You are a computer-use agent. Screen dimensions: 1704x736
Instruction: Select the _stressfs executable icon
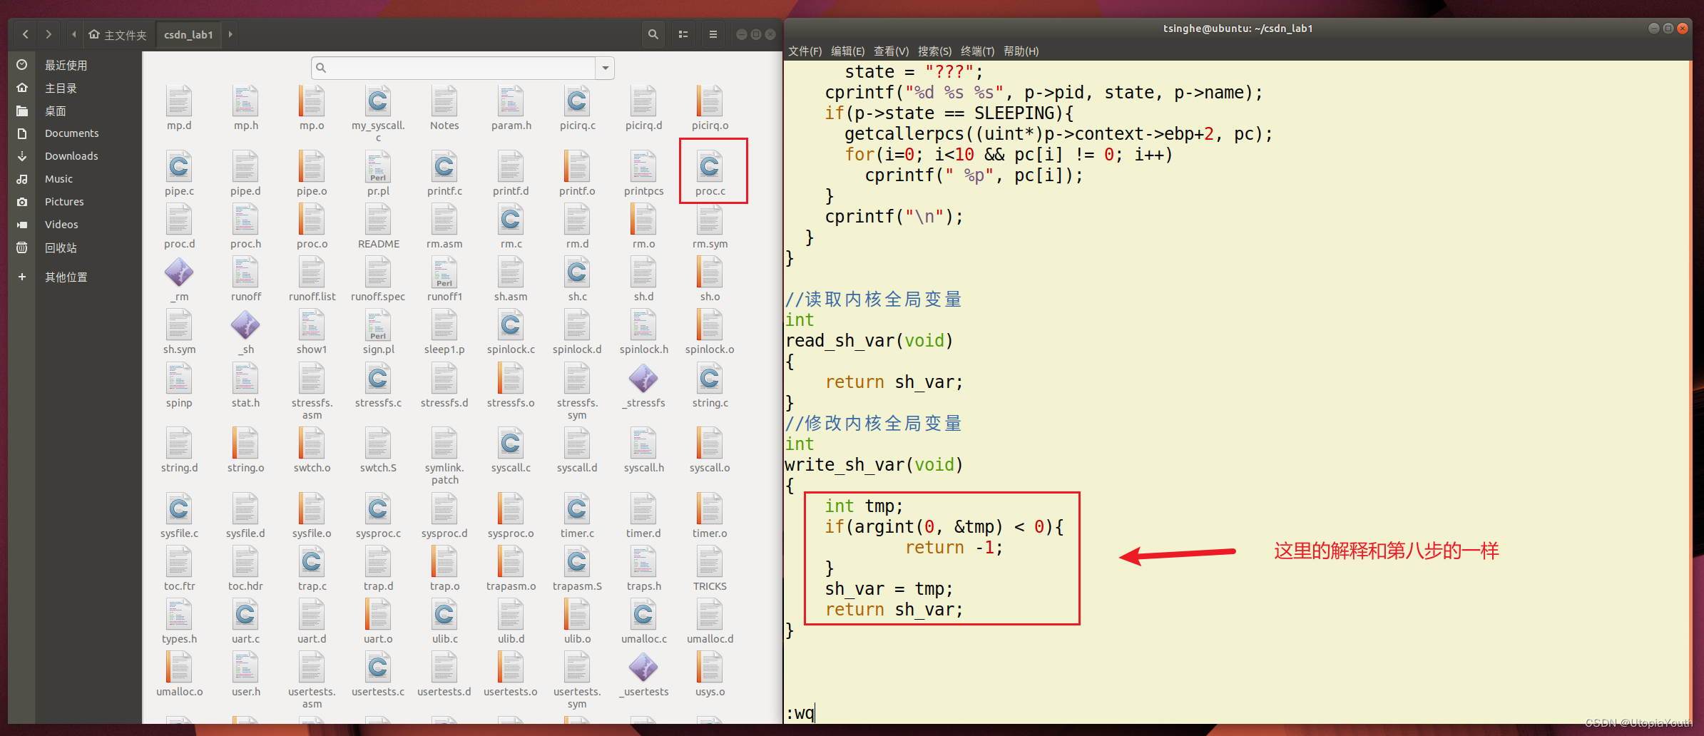tap(643, 379)
